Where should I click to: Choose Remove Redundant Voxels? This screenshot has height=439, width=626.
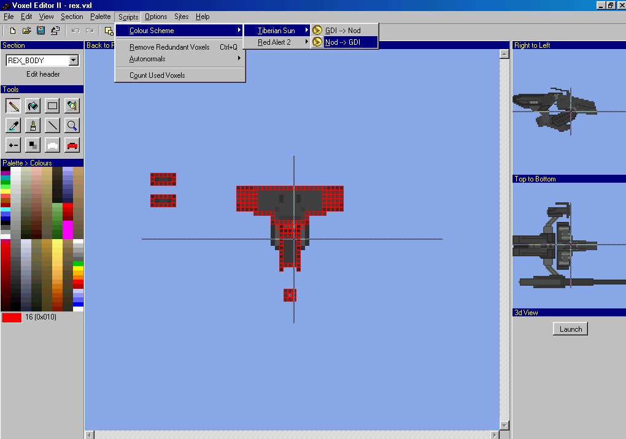pyautogui.click(x=180, y=47)
